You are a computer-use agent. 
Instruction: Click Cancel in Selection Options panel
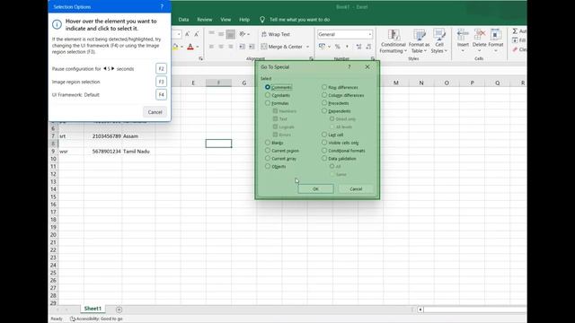click(x=155, y=112)
